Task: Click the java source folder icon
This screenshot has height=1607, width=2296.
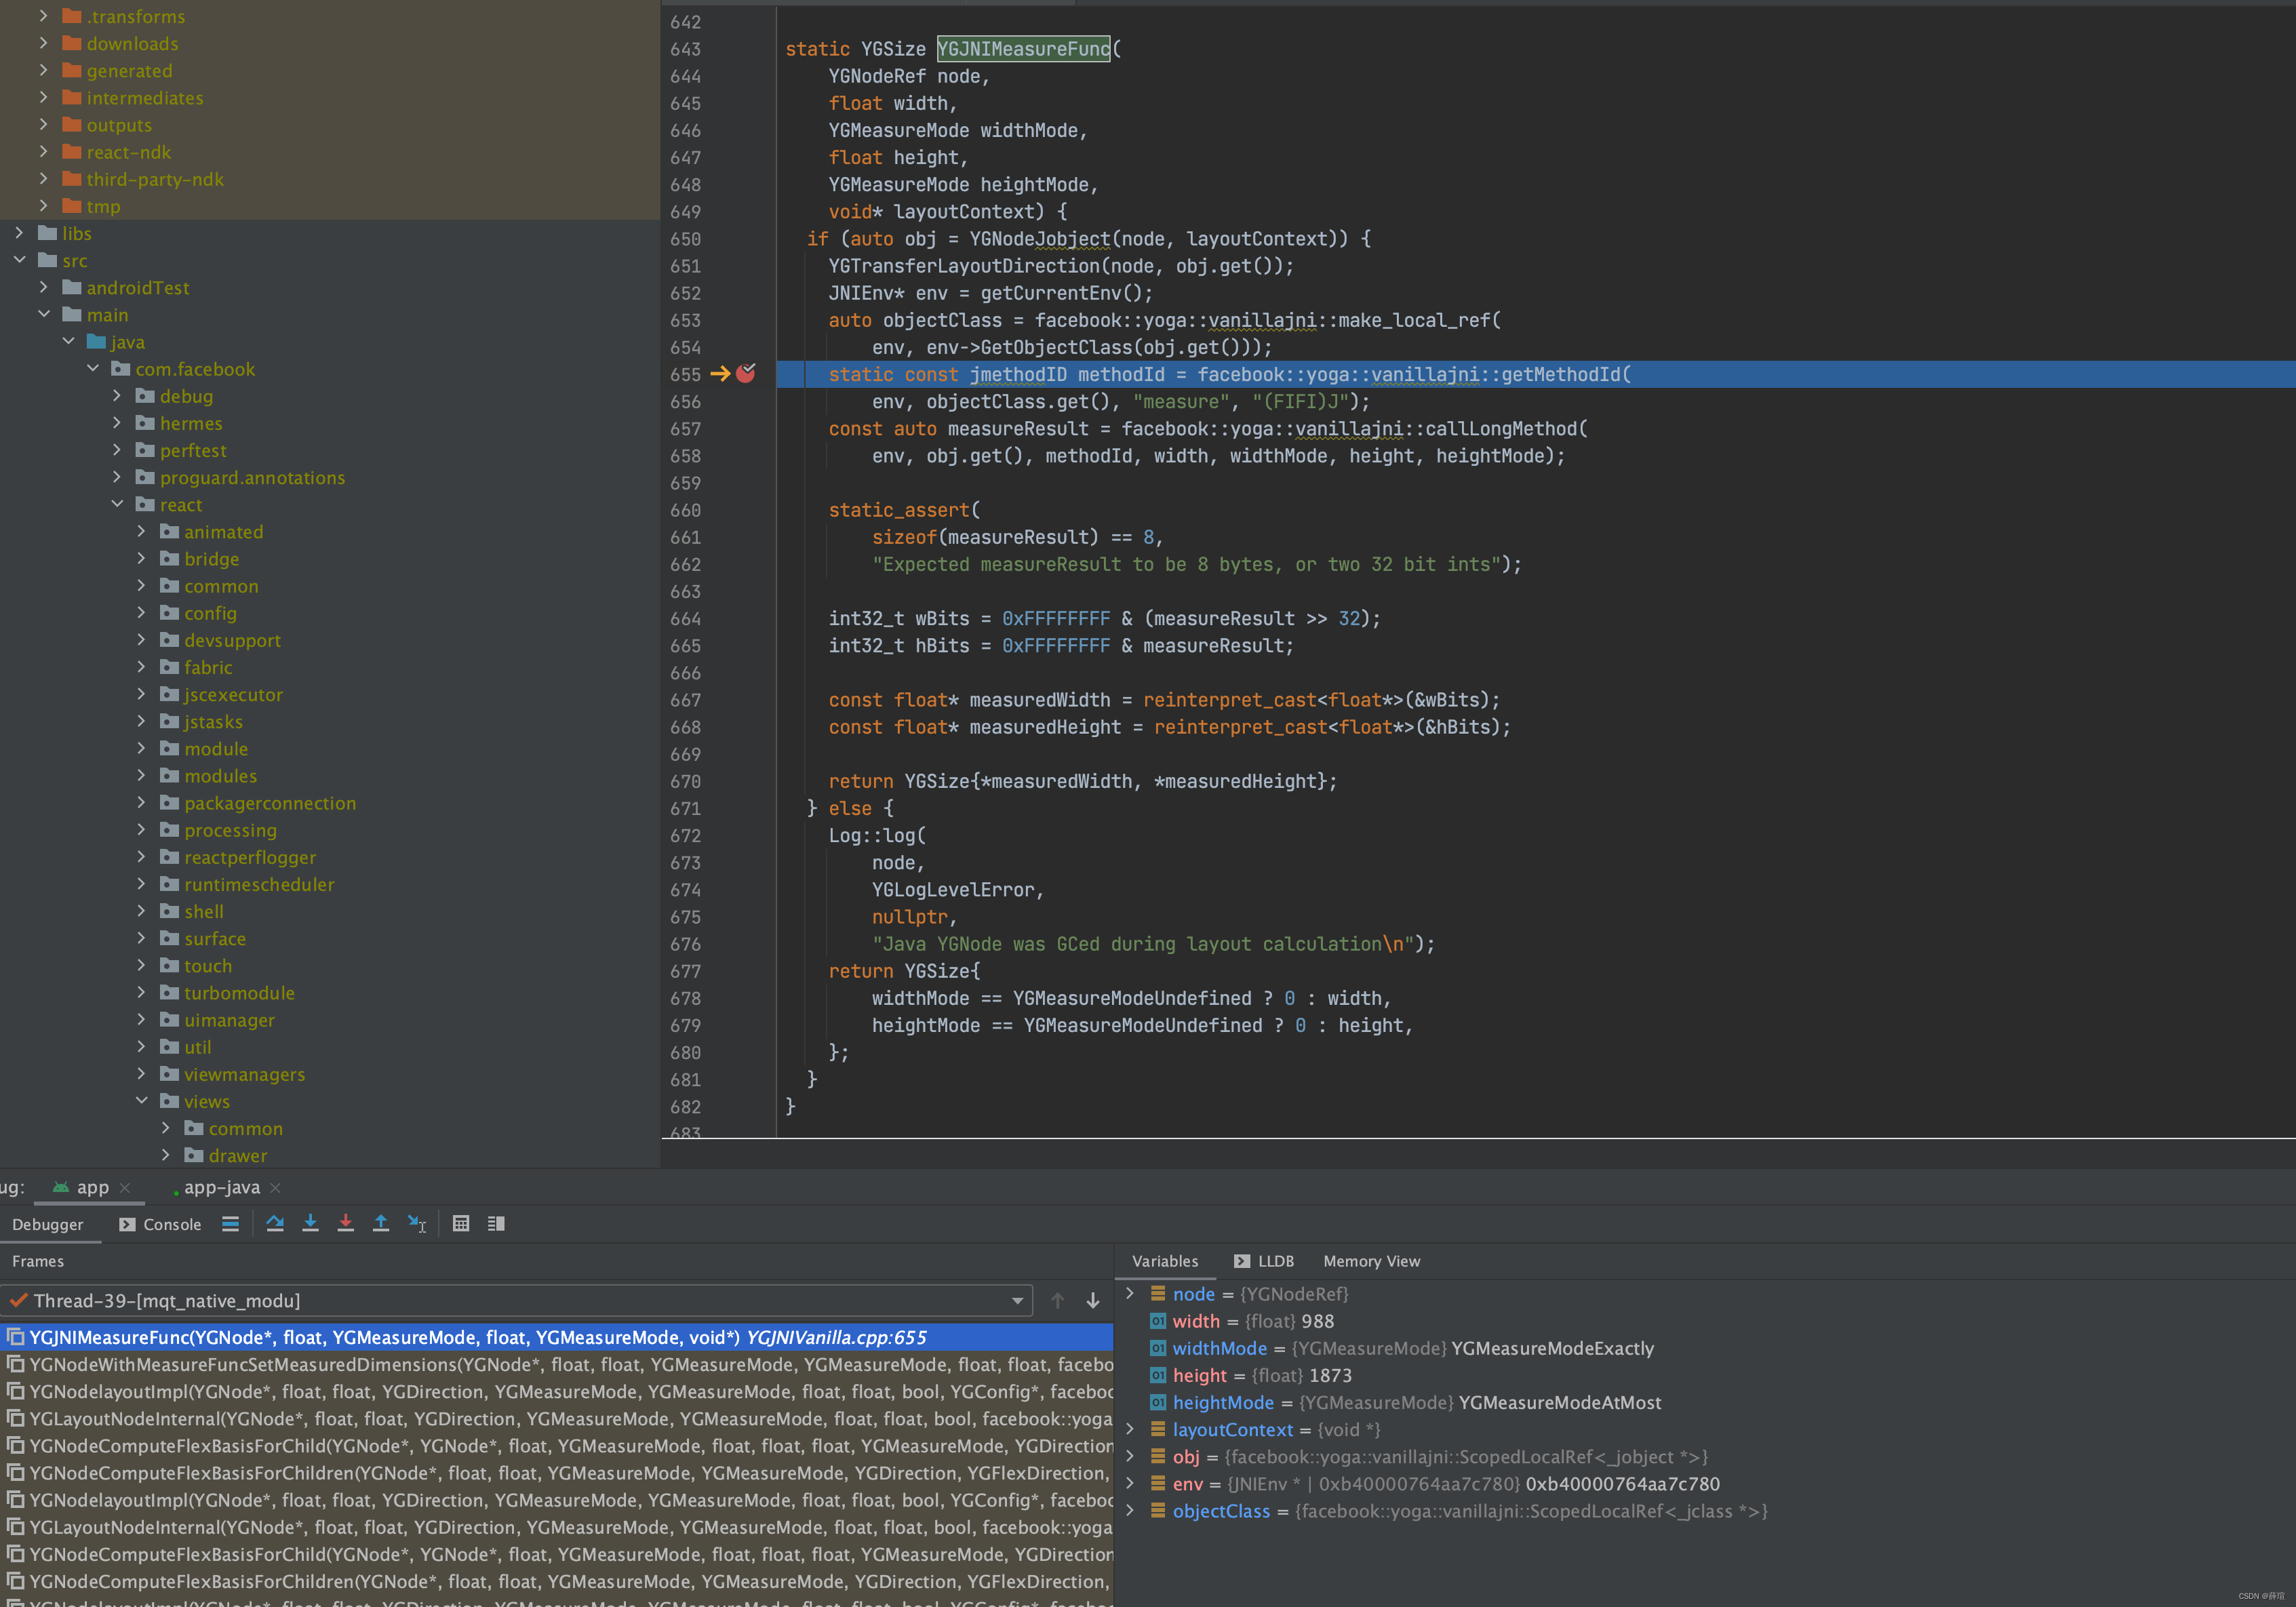Action: [96, 342]
